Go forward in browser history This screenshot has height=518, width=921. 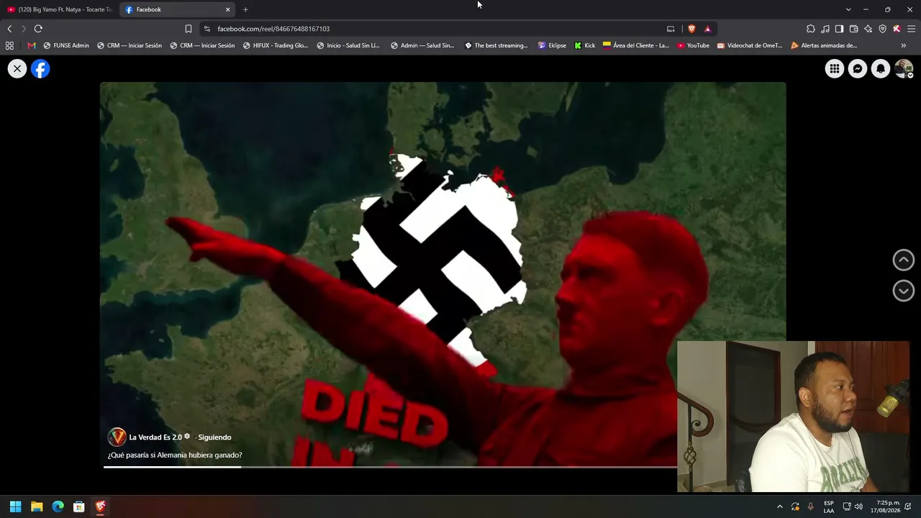(24, 29)
